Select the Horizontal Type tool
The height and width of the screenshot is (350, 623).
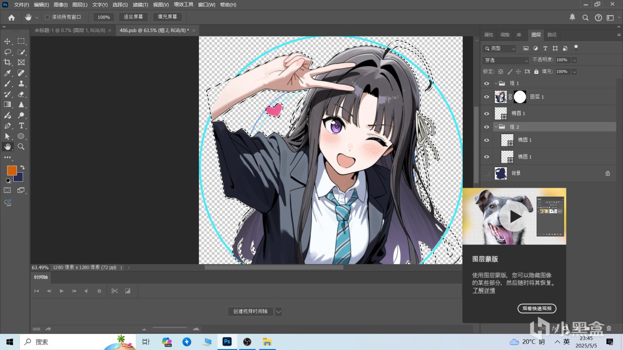(21, 126)
